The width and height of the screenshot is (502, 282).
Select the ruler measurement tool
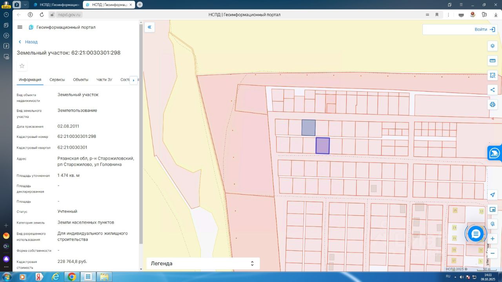[493, 61]
